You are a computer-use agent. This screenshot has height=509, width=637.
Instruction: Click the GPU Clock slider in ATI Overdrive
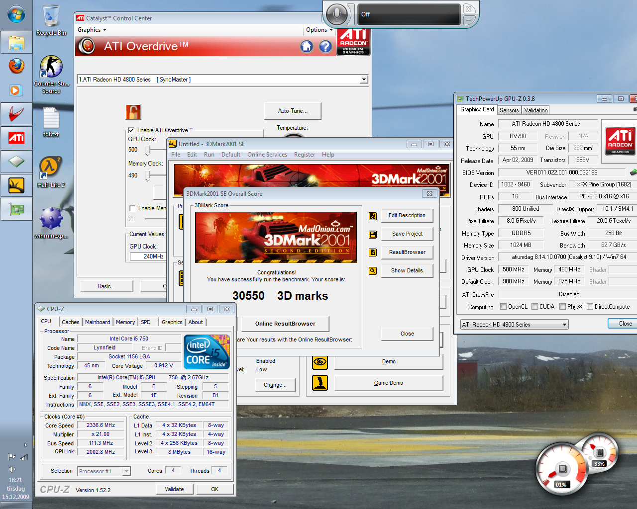pyautogui.click(x=148, y=150)
